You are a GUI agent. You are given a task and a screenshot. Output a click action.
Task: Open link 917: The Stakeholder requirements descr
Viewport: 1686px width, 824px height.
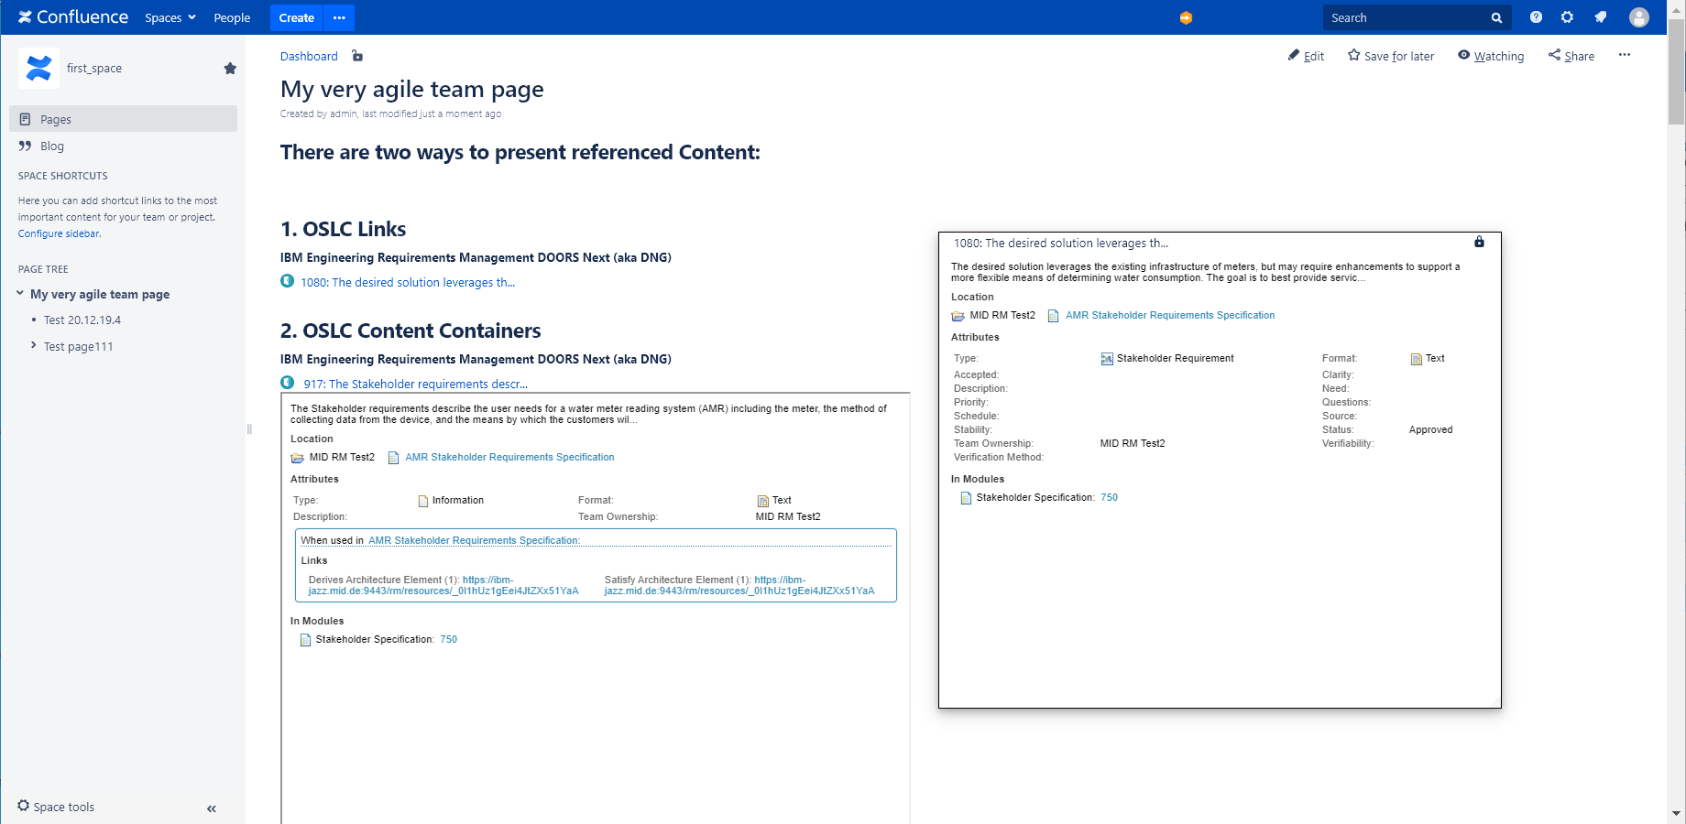416,385
